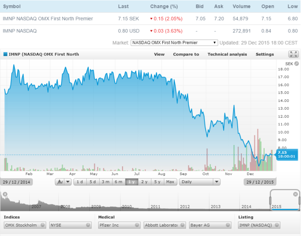Select the 3 m time range
This screenshot has width=302, height=236.
(106, 182)
